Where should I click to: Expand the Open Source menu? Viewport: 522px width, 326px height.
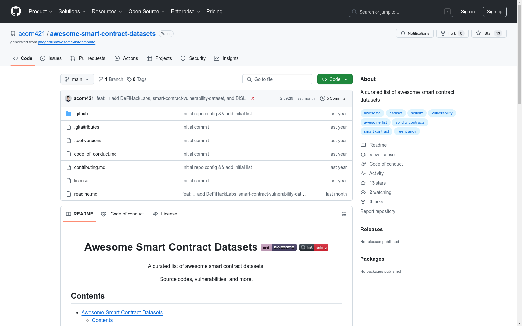click(146, 11)
